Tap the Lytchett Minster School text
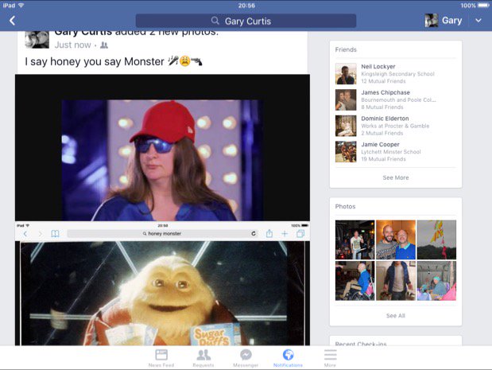 pos(391,152)
